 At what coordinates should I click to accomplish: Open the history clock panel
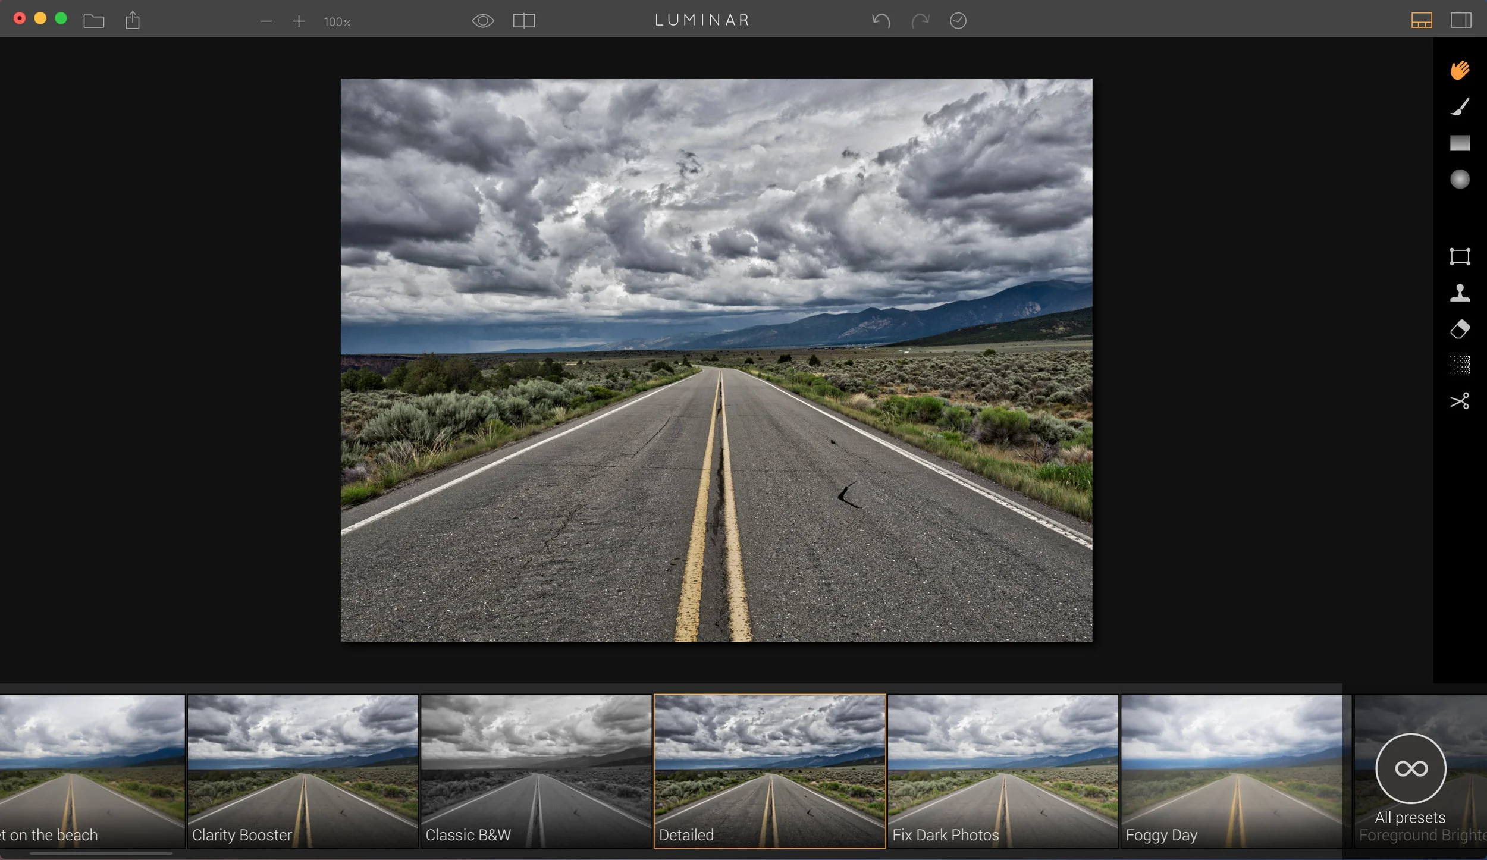coord(958,21)
